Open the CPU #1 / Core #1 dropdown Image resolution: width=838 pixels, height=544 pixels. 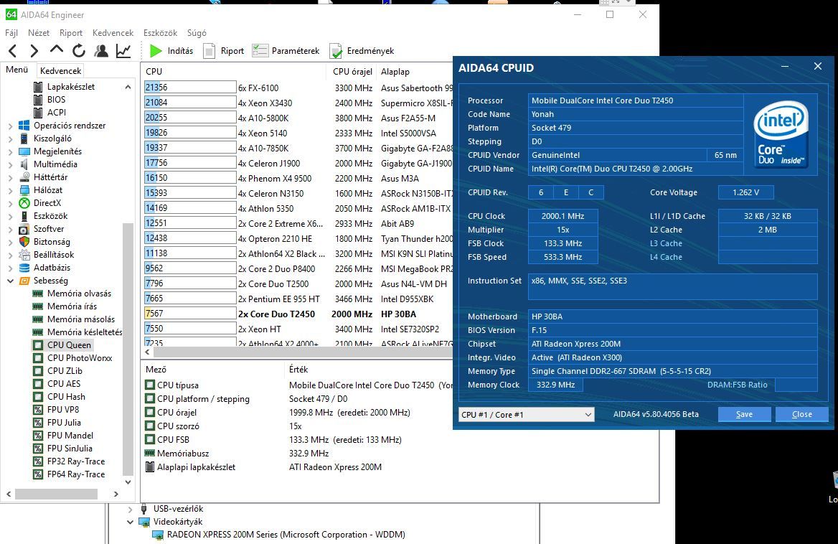[x=527, y=415]
